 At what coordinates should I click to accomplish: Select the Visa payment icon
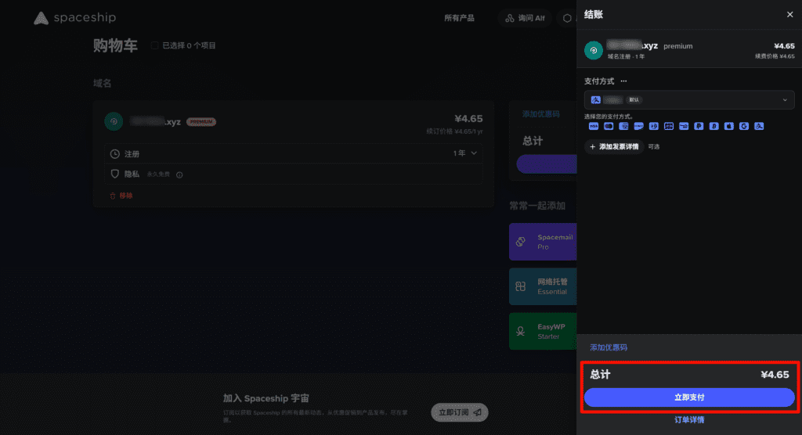pyautogui.click(x=593, y=126)
